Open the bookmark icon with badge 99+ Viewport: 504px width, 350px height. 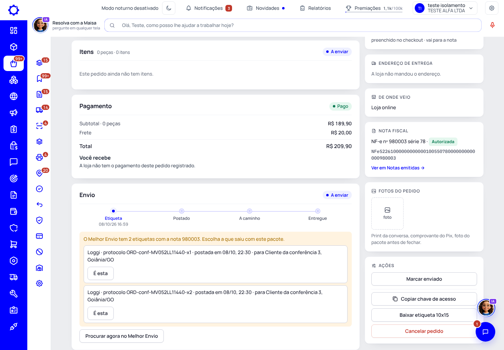40,79
